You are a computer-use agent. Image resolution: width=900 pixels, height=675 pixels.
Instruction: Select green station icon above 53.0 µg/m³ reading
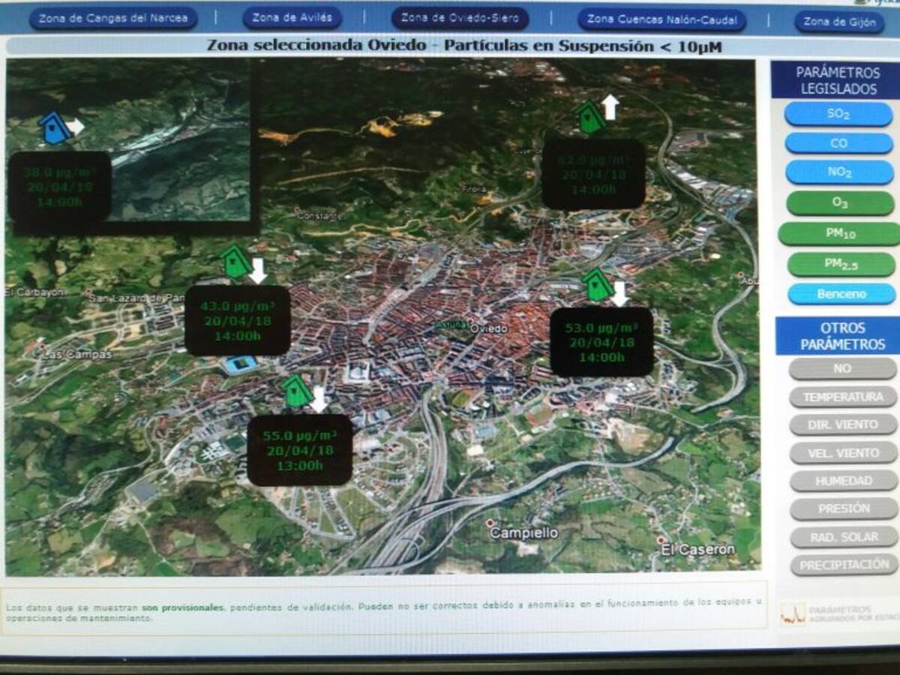(598, 285)
